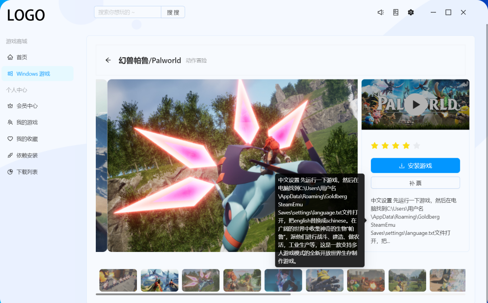
Task: Select thumbnail of the grassy field scene
Action: coord(407,280)
